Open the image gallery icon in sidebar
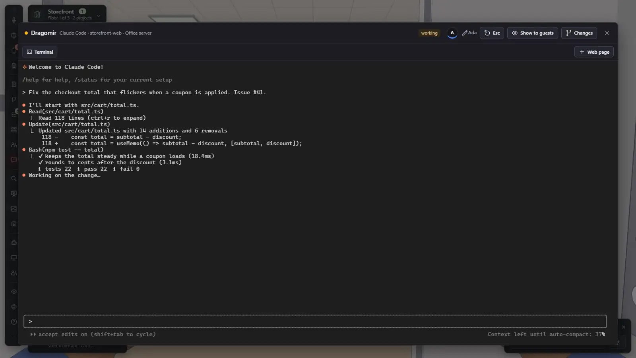The width and height of the screenshot is (636, 358). point(14,209)
